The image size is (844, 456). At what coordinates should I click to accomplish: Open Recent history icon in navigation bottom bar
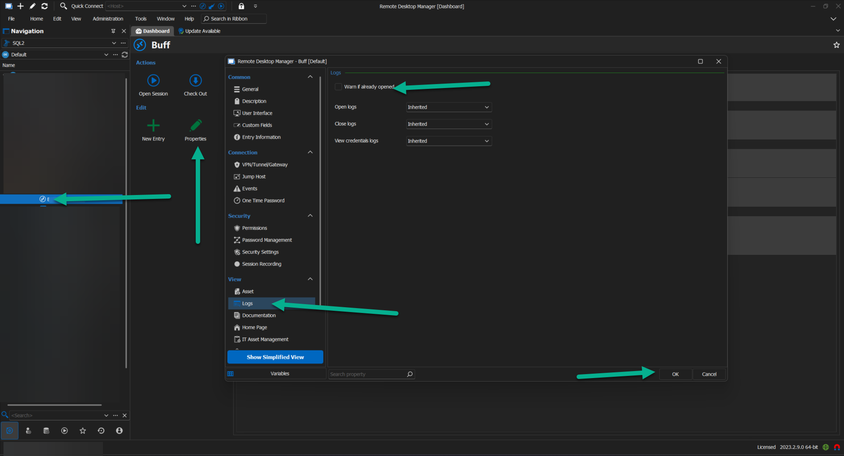tap(101, 431)
